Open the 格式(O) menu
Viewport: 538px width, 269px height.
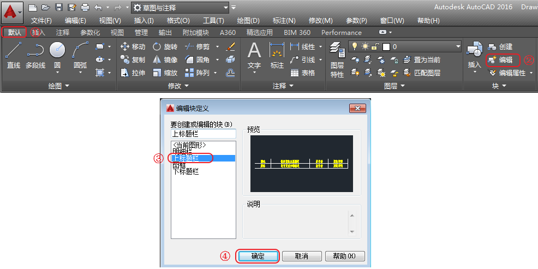[178, 21]
